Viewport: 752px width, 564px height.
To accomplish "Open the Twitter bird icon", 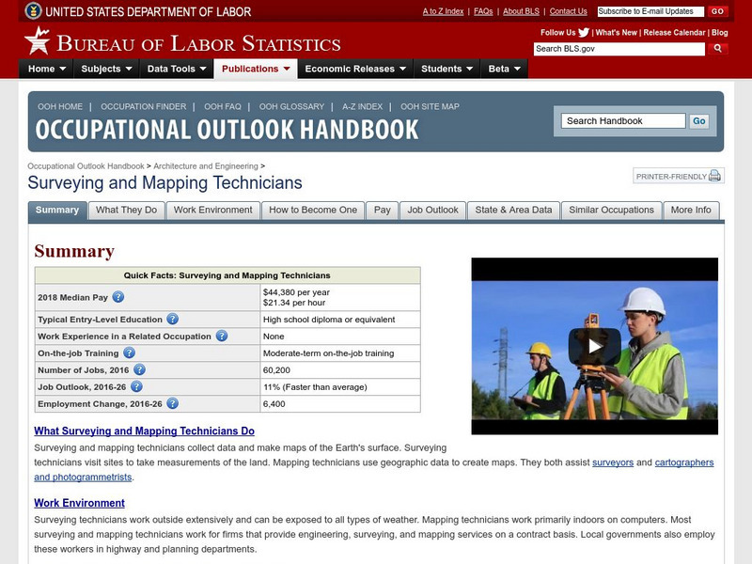I will (x=584, y=33).
